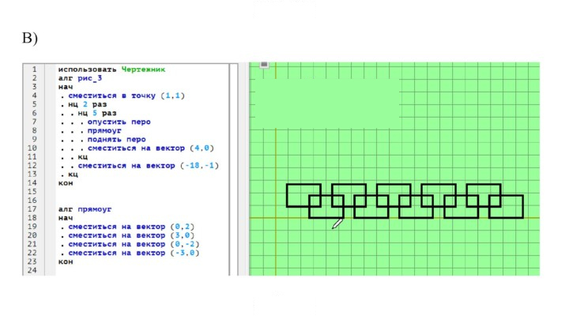This screenshot has height=319, width=569.
Task: Click the 'прямоуг' call on line 8
Action: 104,130
